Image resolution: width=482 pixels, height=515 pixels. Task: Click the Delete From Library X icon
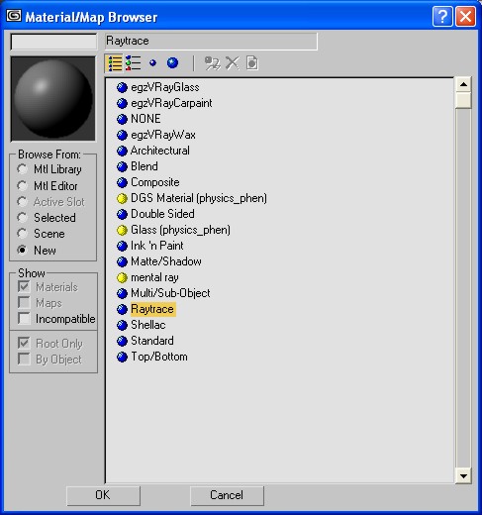coord(233,63)
